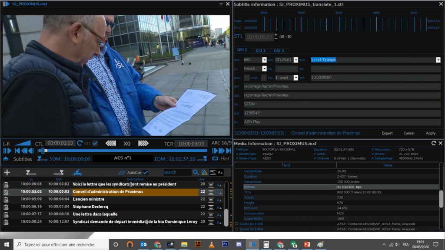
Task: Delete the 'L'ancien ministre' subtitle row
Action: (x=6, y=199)
